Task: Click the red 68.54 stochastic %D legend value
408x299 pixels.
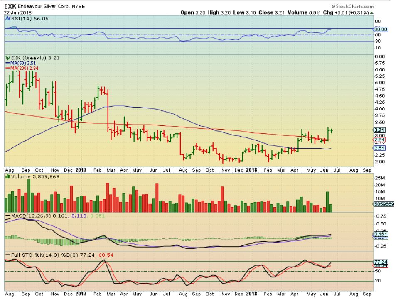Action: tap(106, 255)
